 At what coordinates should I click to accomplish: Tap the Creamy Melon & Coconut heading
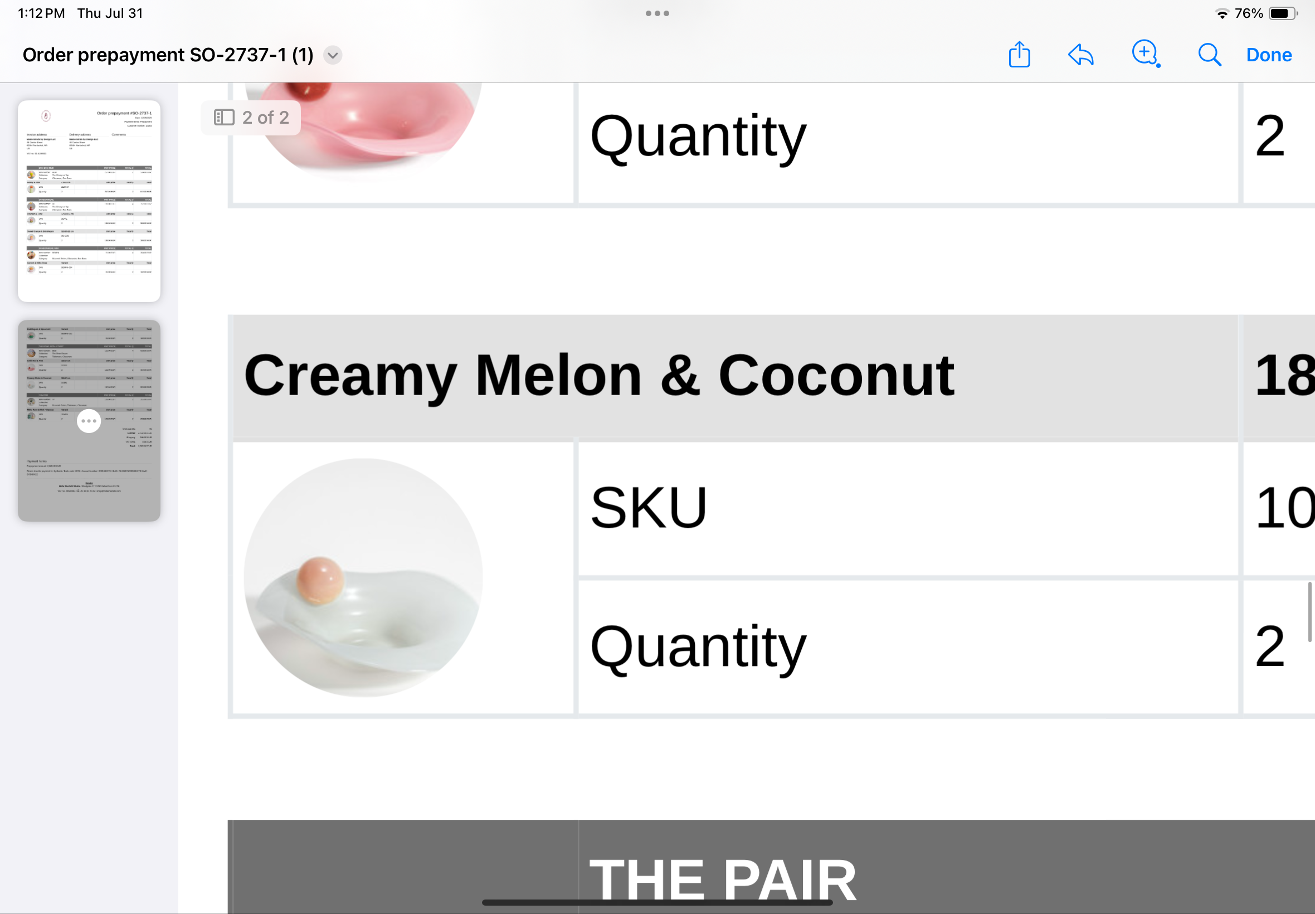(x=599, y=376)
